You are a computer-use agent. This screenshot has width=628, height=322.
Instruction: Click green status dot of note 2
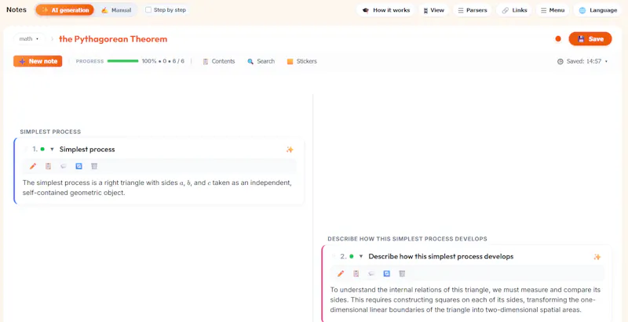[x=351, y=256]
